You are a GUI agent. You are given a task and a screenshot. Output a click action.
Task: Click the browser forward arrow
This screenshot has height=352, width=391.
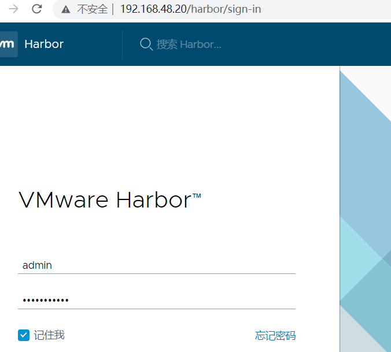pos(13,9)
